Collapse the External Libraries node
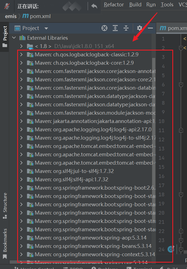187x269 pixels. [14, 38]
